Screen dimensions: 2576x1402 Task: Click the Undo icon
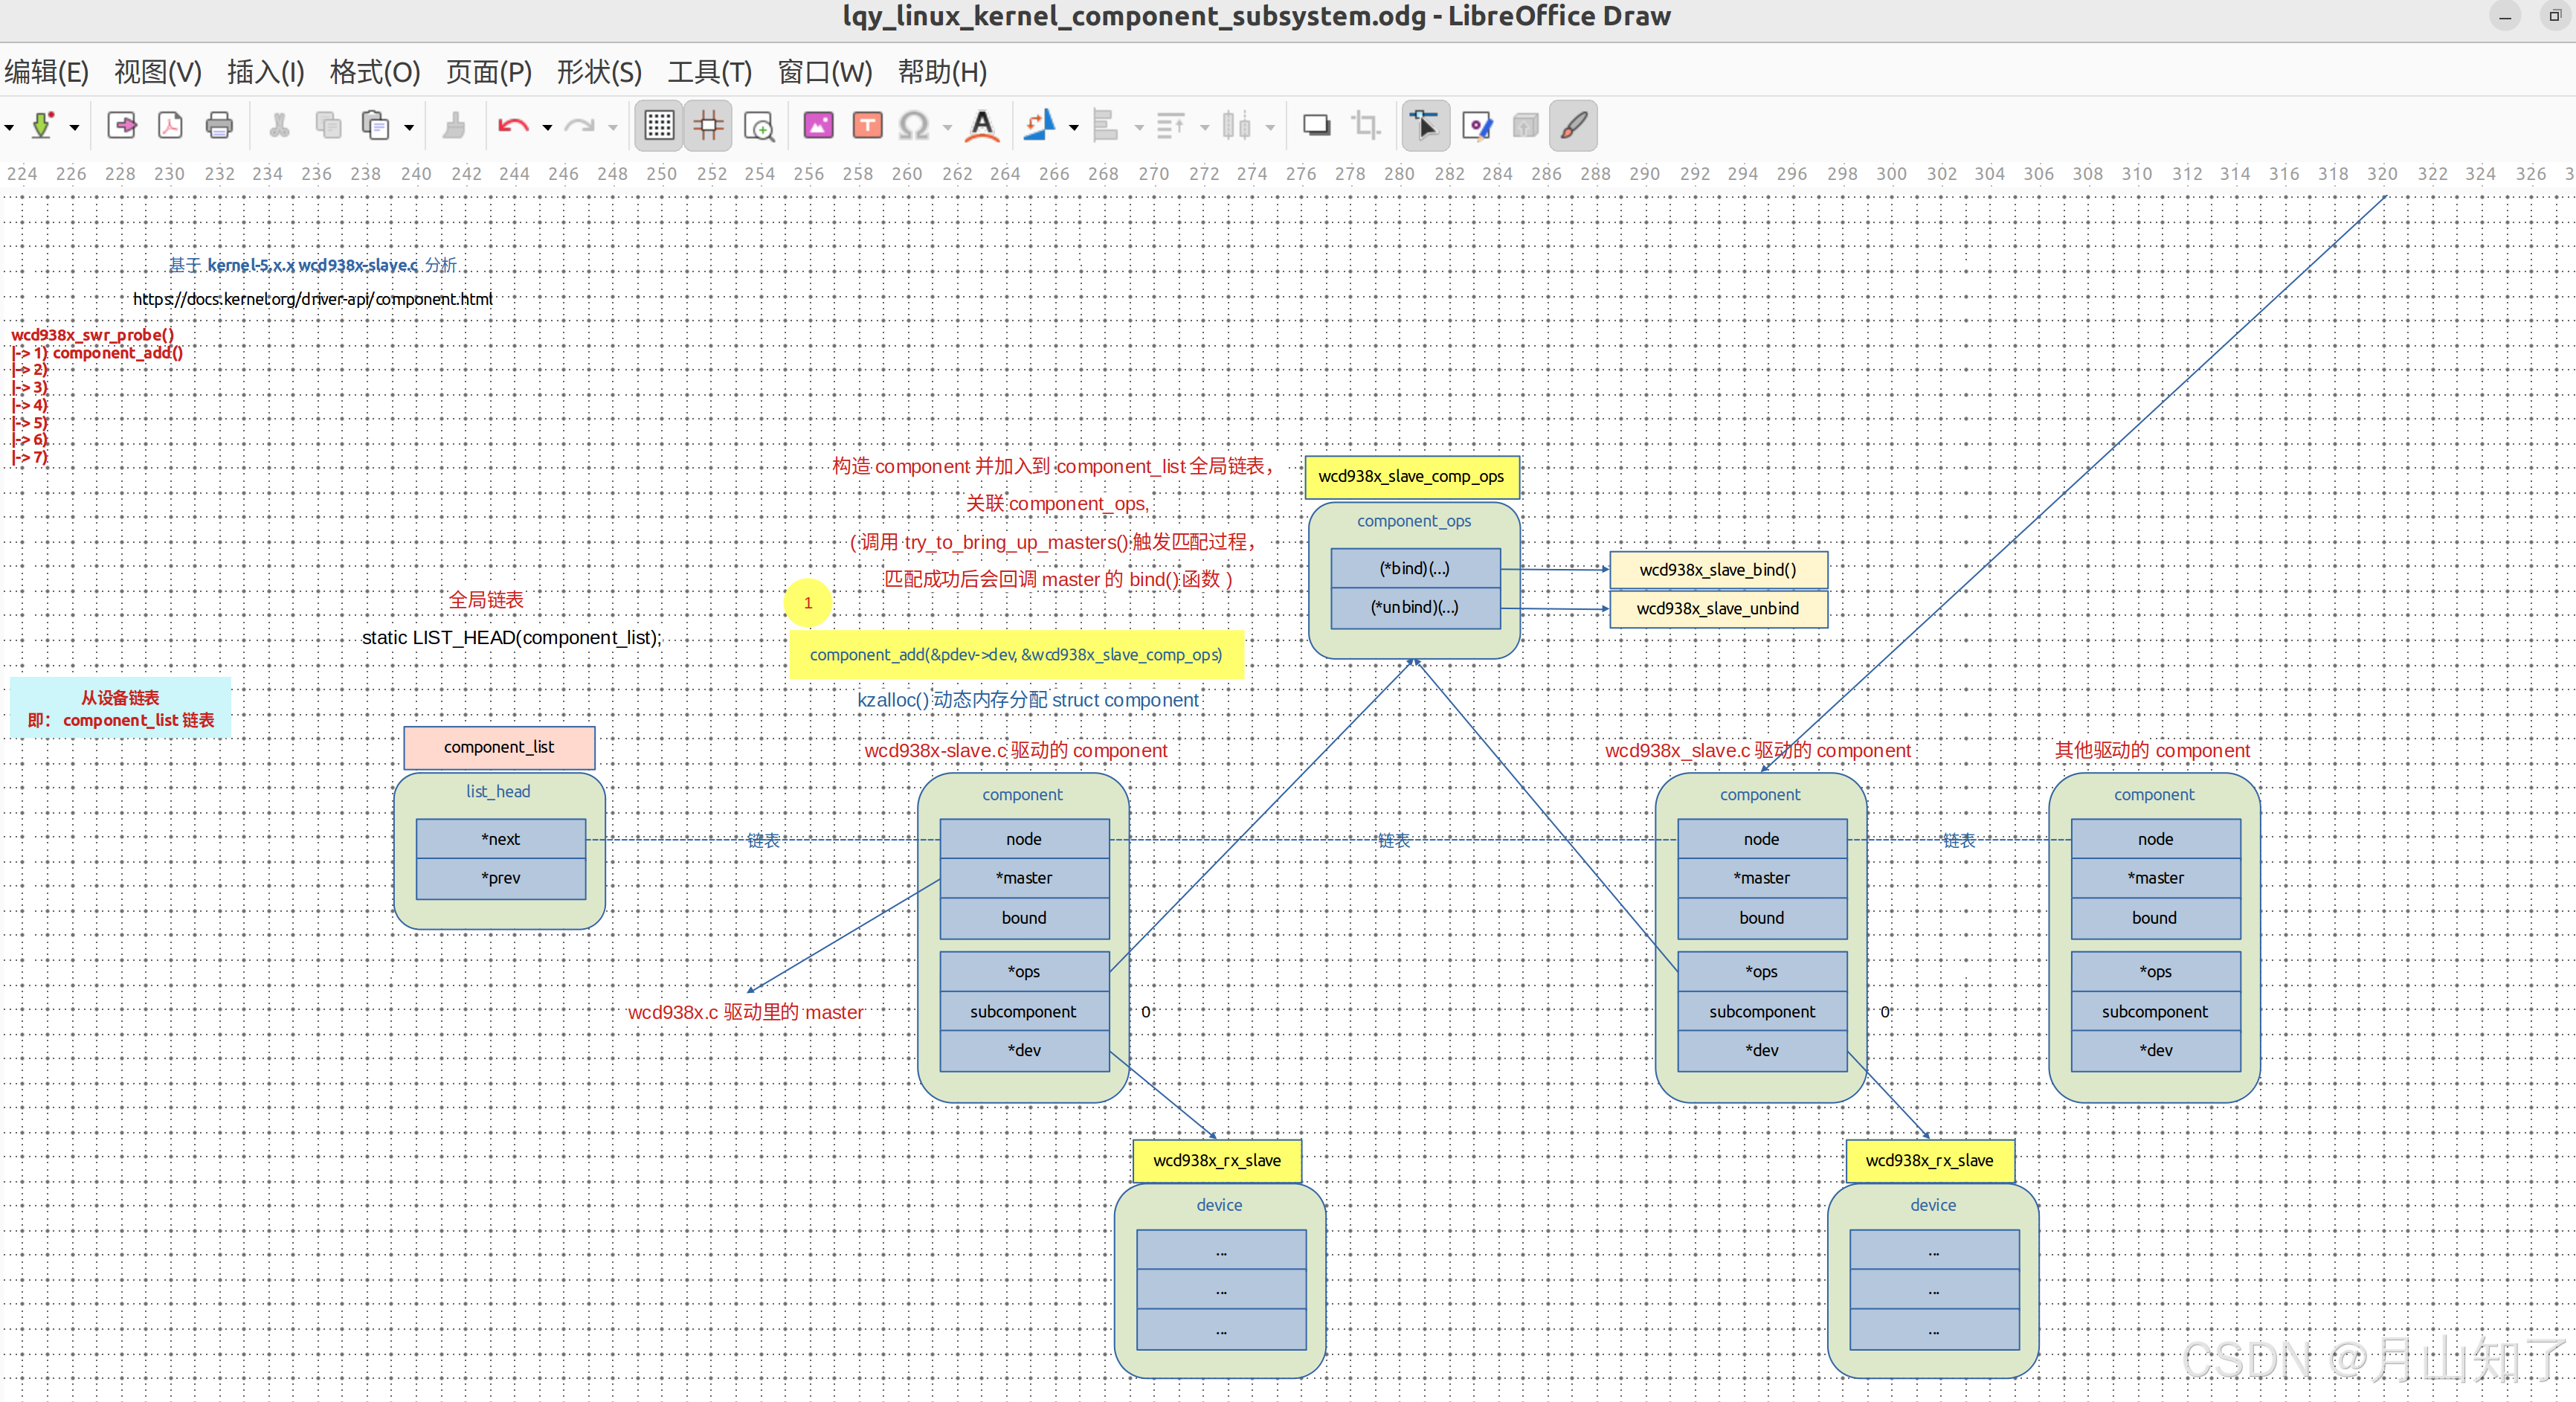pos(513,126)
